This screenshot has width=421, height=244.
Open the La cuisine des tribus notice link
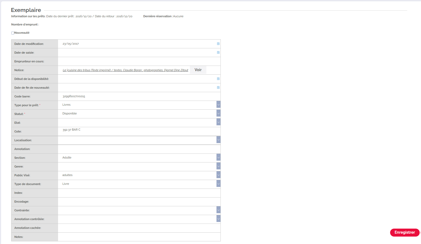click(125, 70)
